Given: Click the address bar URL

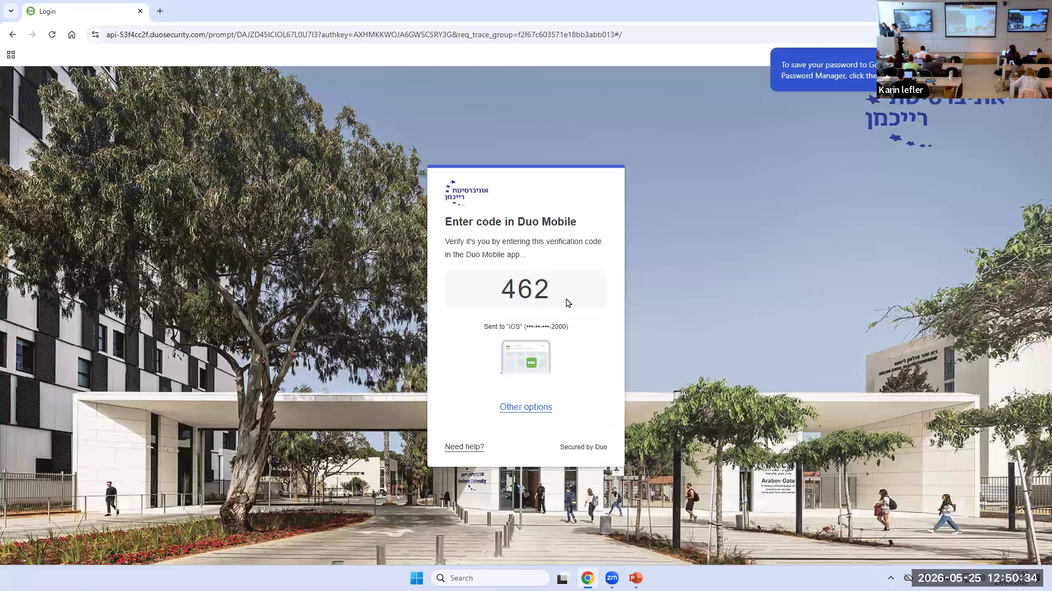Looking at the screenshot, I should pos(364,34).
